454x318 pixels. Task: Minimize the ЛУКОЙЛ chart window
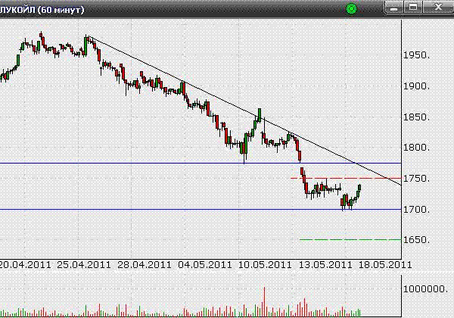[393, 8]
